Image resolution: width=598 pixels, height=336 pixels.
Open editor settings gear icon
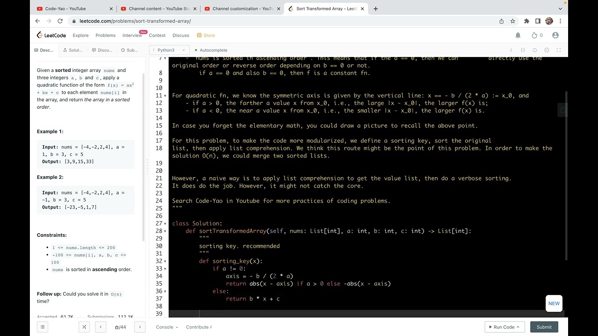[x=547, y=50]
